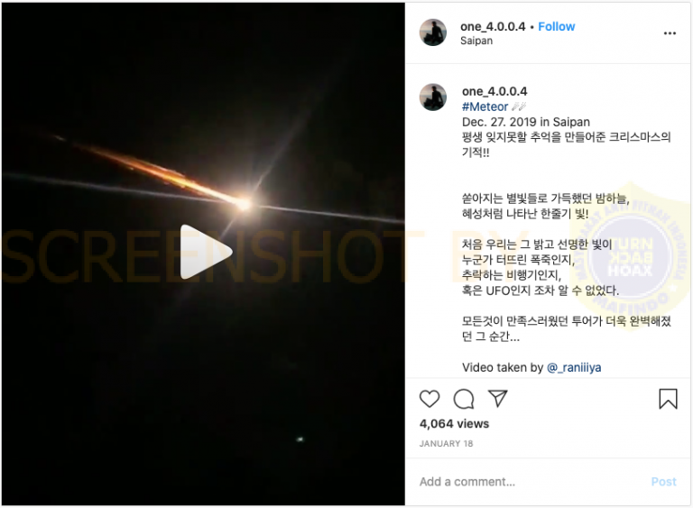693x508 pixels.
Task: Open Saipan location page in header
Action: pyautogui.click(x=476, y=41)
